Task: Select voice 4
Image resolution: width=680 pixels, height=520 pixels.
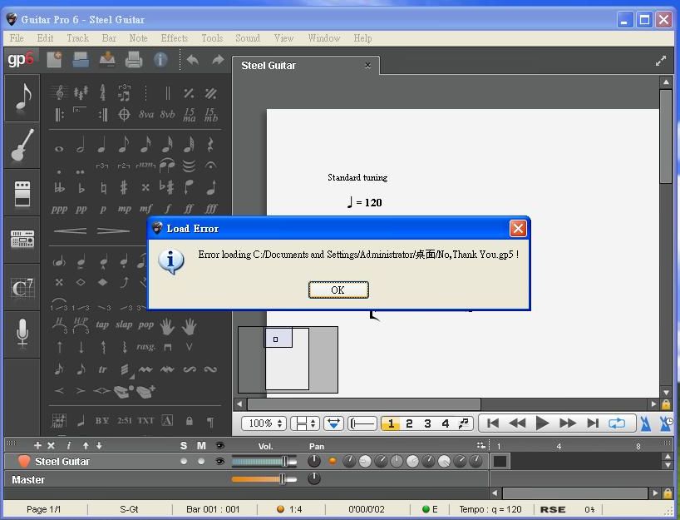Action: point(445,423)
